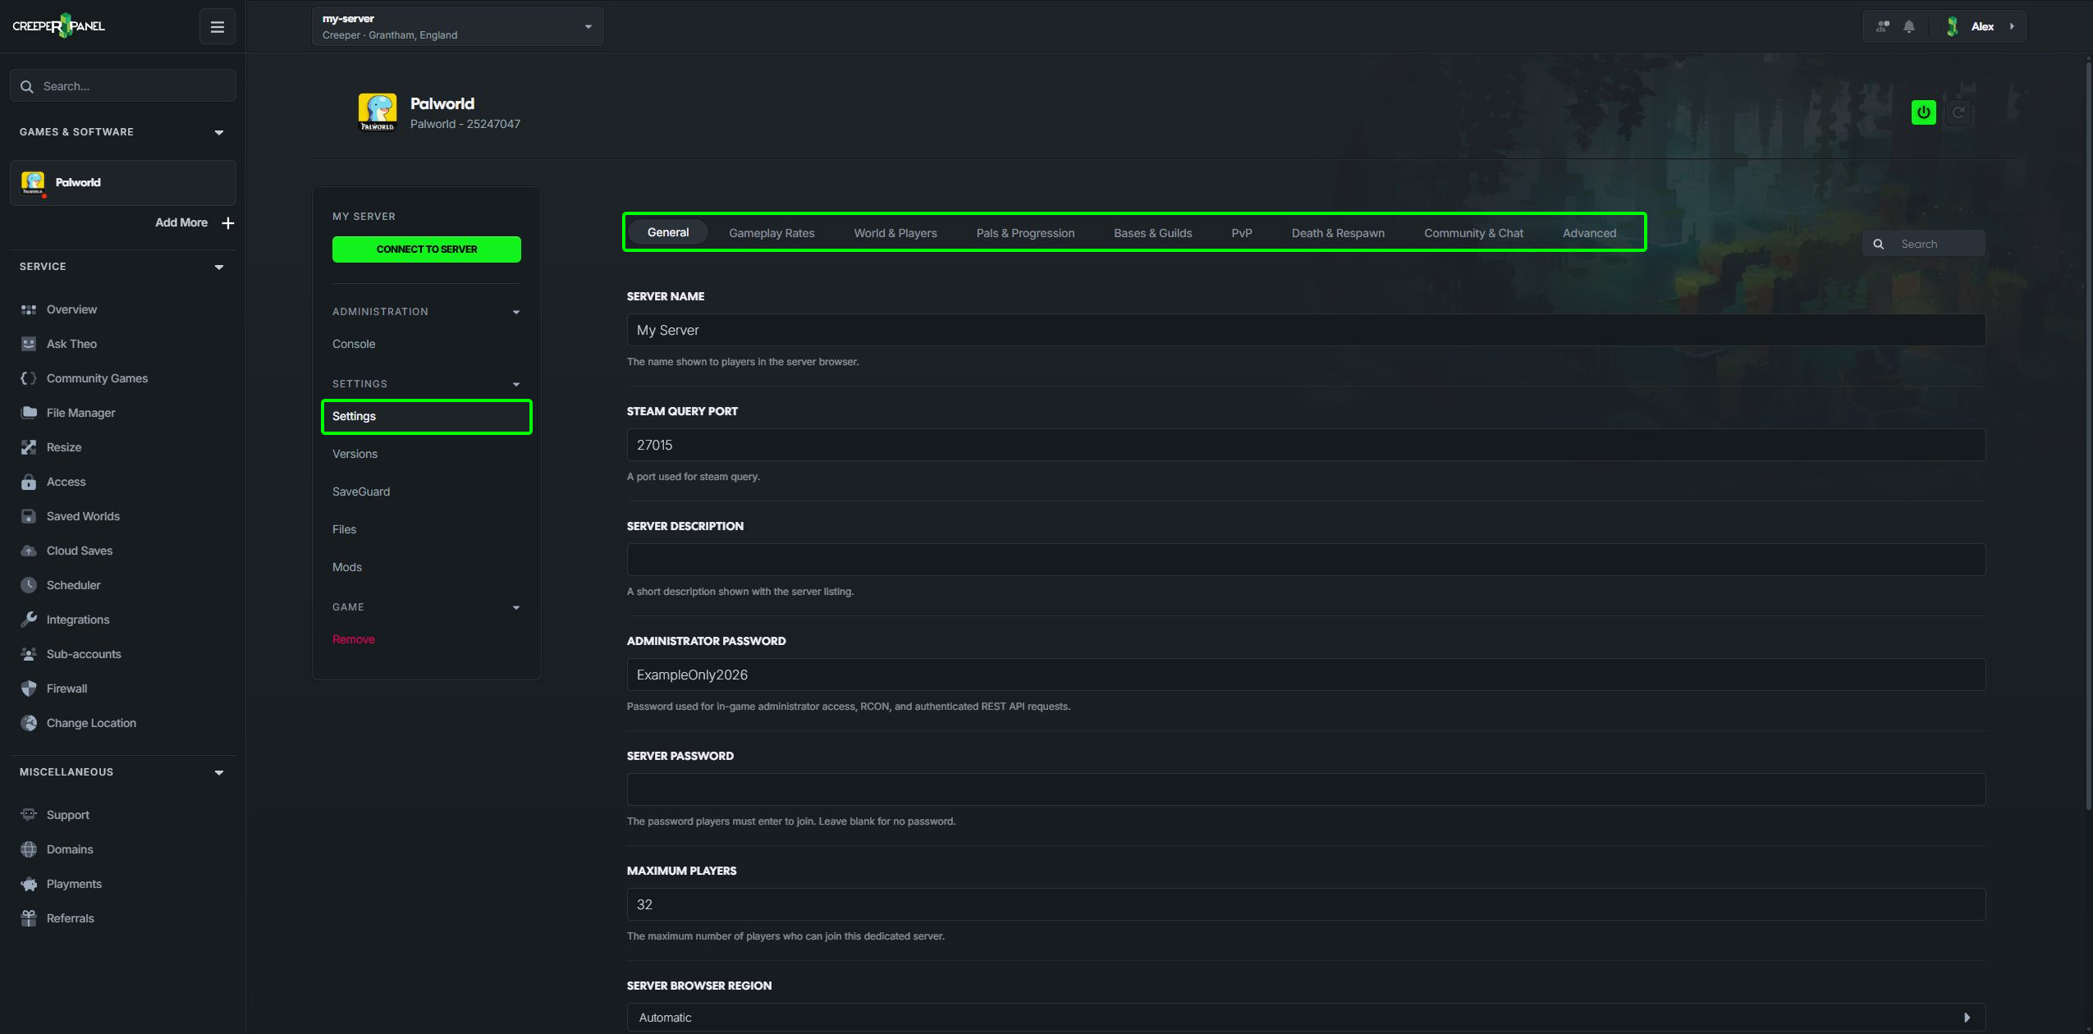The width and height of the screenshot is (2093, 1034).
Task: Switch to the Gameplay Rates tab
Action: [772, 233]
